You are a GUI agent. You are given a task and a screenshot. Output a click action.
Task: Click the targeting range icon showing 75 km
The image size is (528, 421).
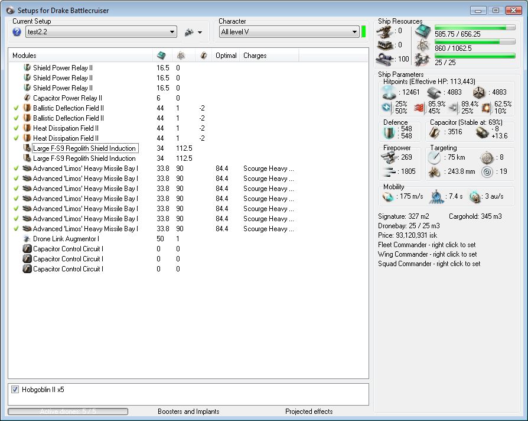pos(435,158)
